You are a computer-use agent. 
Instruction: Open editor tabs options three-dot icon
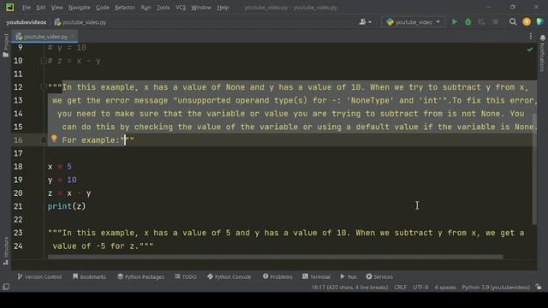tap(531, 36)
